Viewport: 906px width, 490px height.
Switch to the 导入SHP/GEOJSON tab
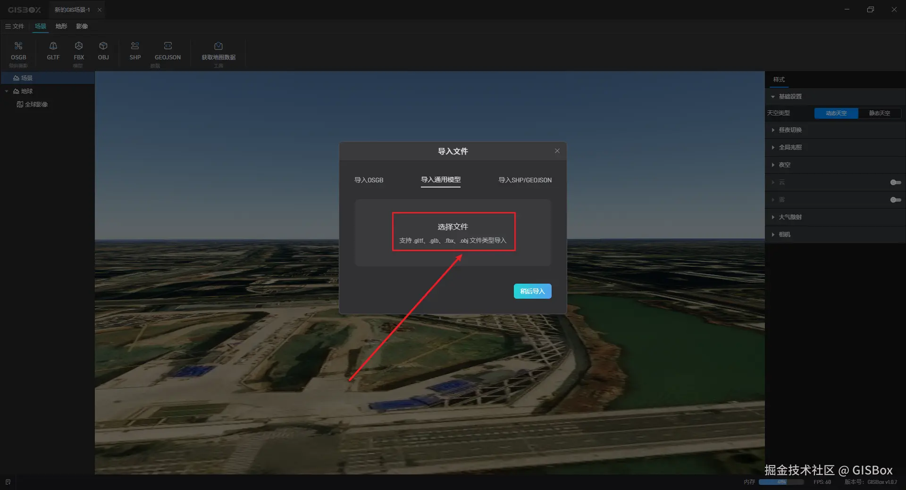click(525, 180)
